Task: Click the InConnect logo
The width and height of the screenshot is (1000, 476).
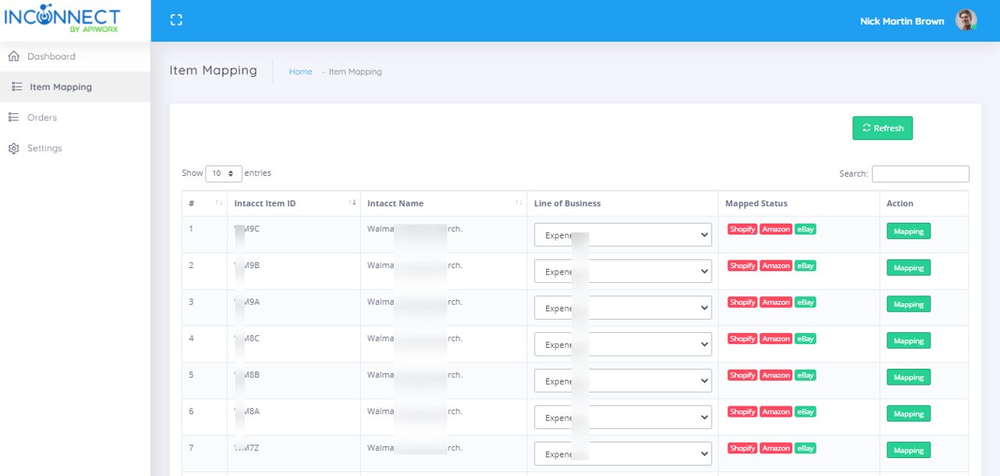Action: click(62, 20)
